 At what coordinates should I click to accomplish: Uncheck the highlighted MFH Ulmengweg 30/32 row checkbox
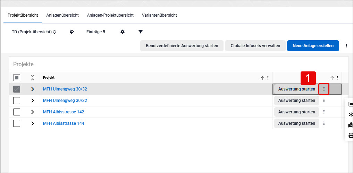pos(17,89)
